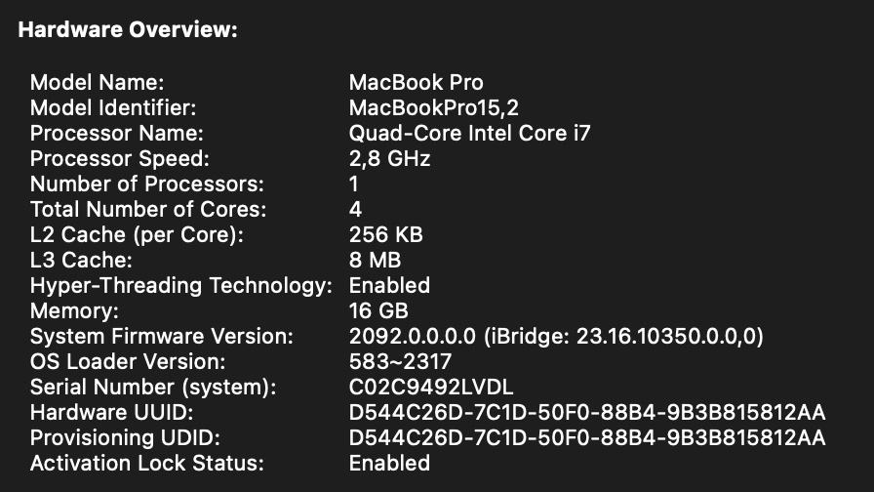
Task: Click the System Firmware Version value
Action: coord(556,336)
